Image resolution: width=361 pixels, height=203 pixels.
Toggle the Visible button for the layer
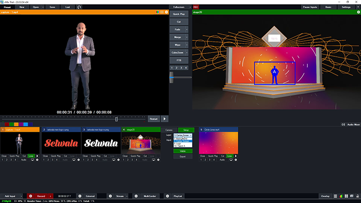[182, 151]
